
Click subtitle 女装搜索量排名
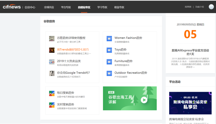pyautogui.click(x=122, y=42)
